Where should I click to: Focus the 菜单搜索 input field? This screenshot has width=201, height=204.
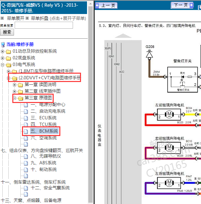[x=44, y=25]
